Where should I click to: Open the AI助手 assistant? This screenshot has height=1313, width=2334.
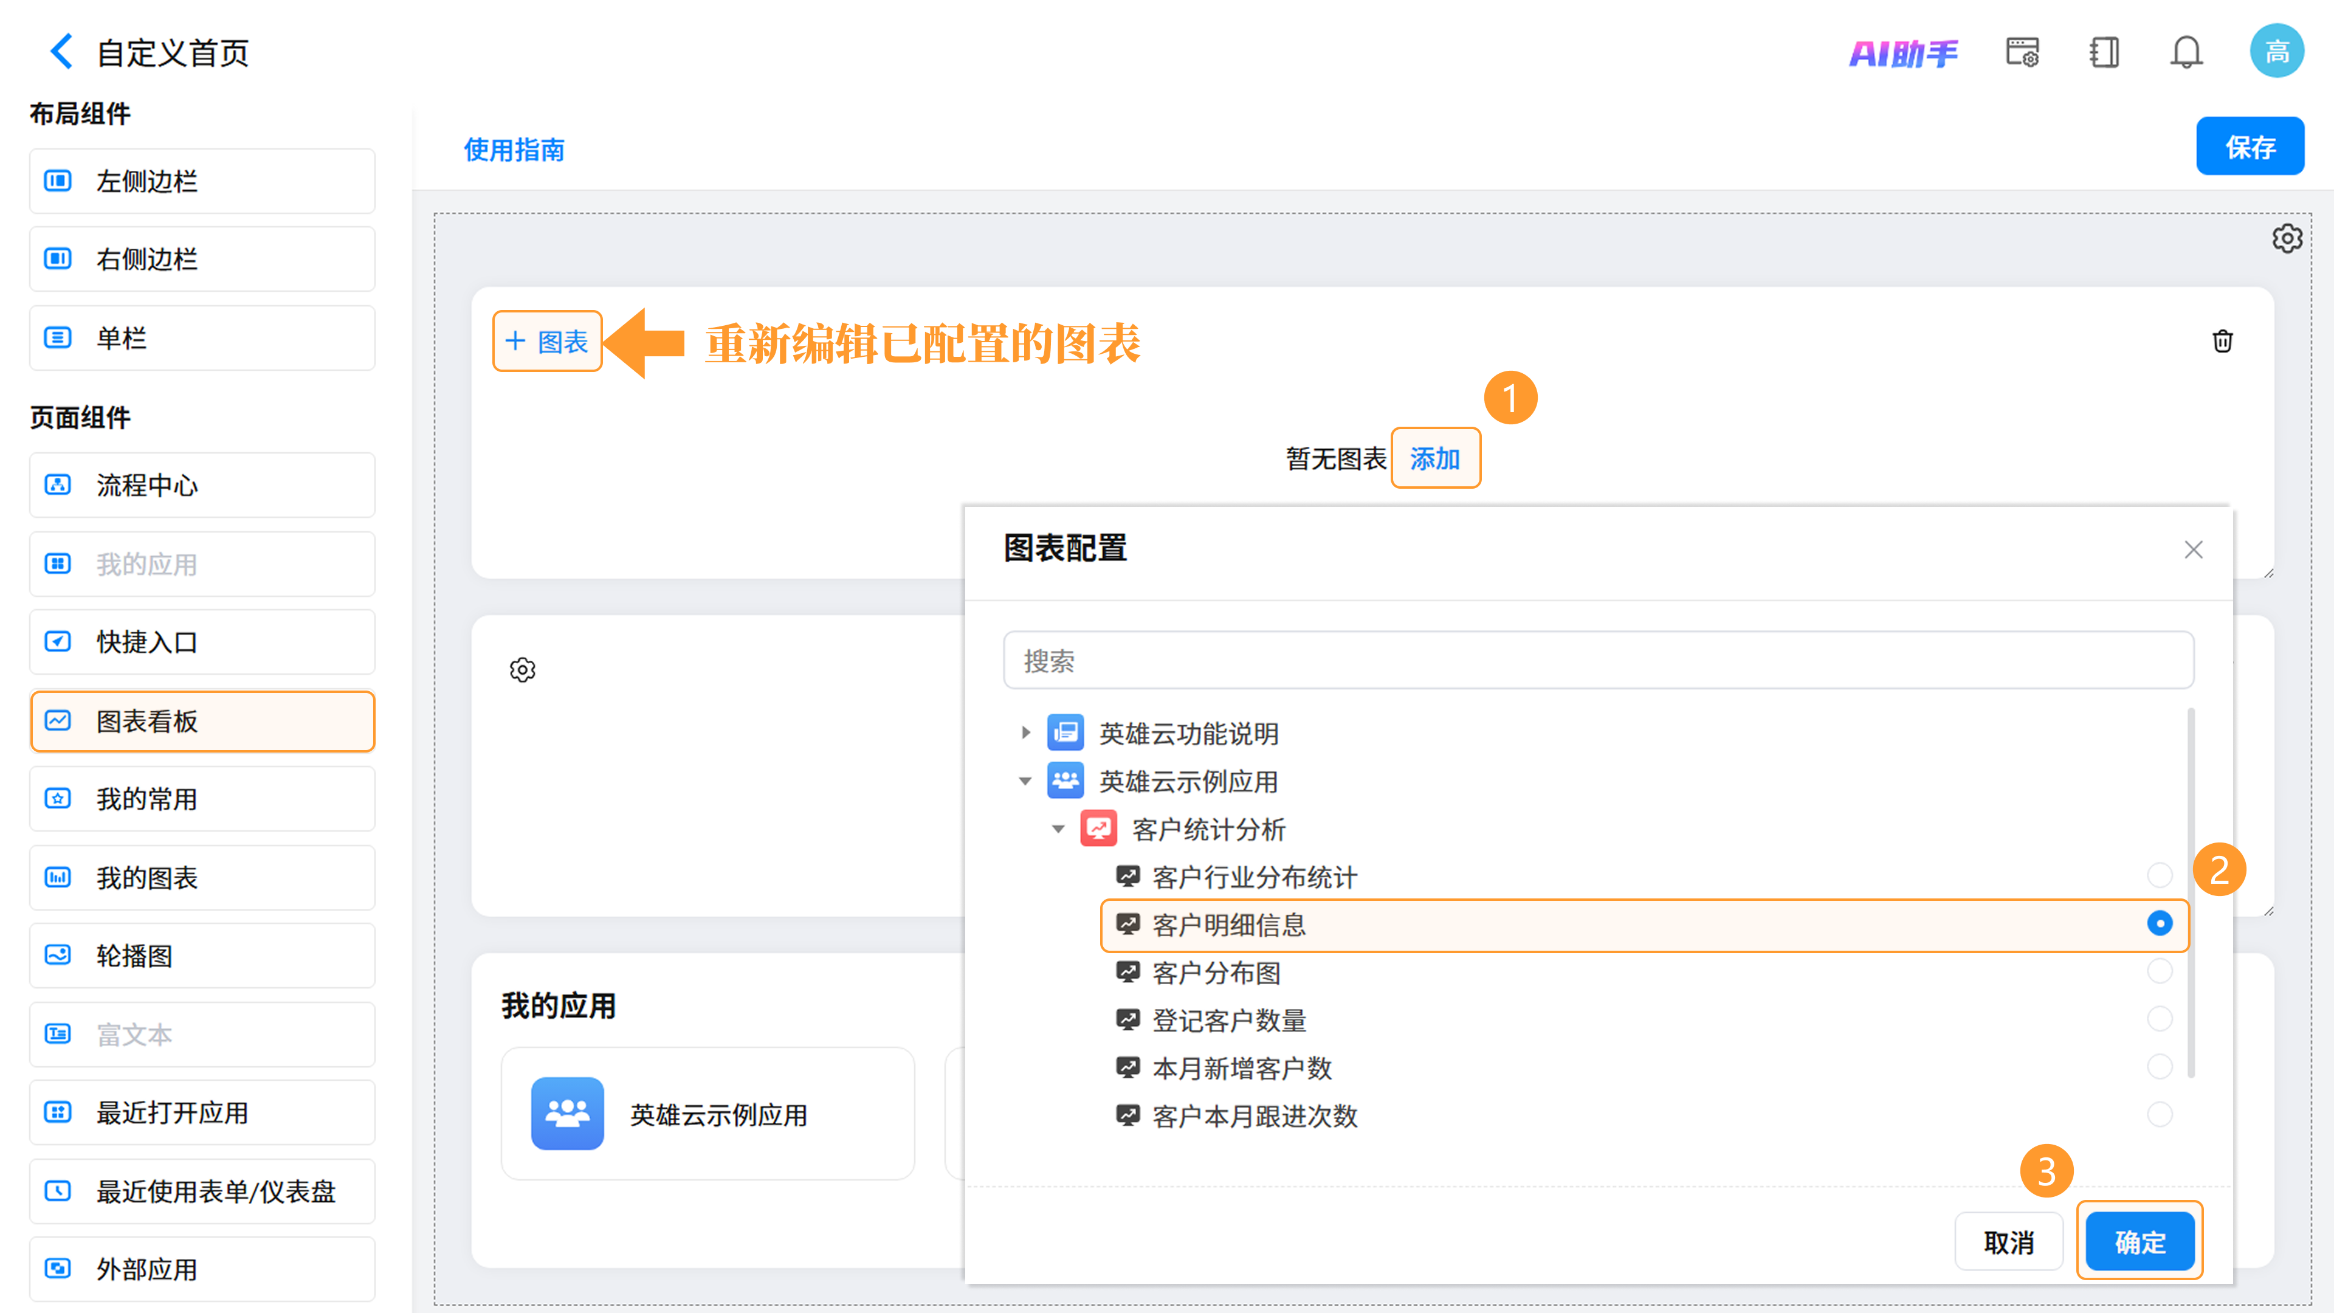(1902, 53)
